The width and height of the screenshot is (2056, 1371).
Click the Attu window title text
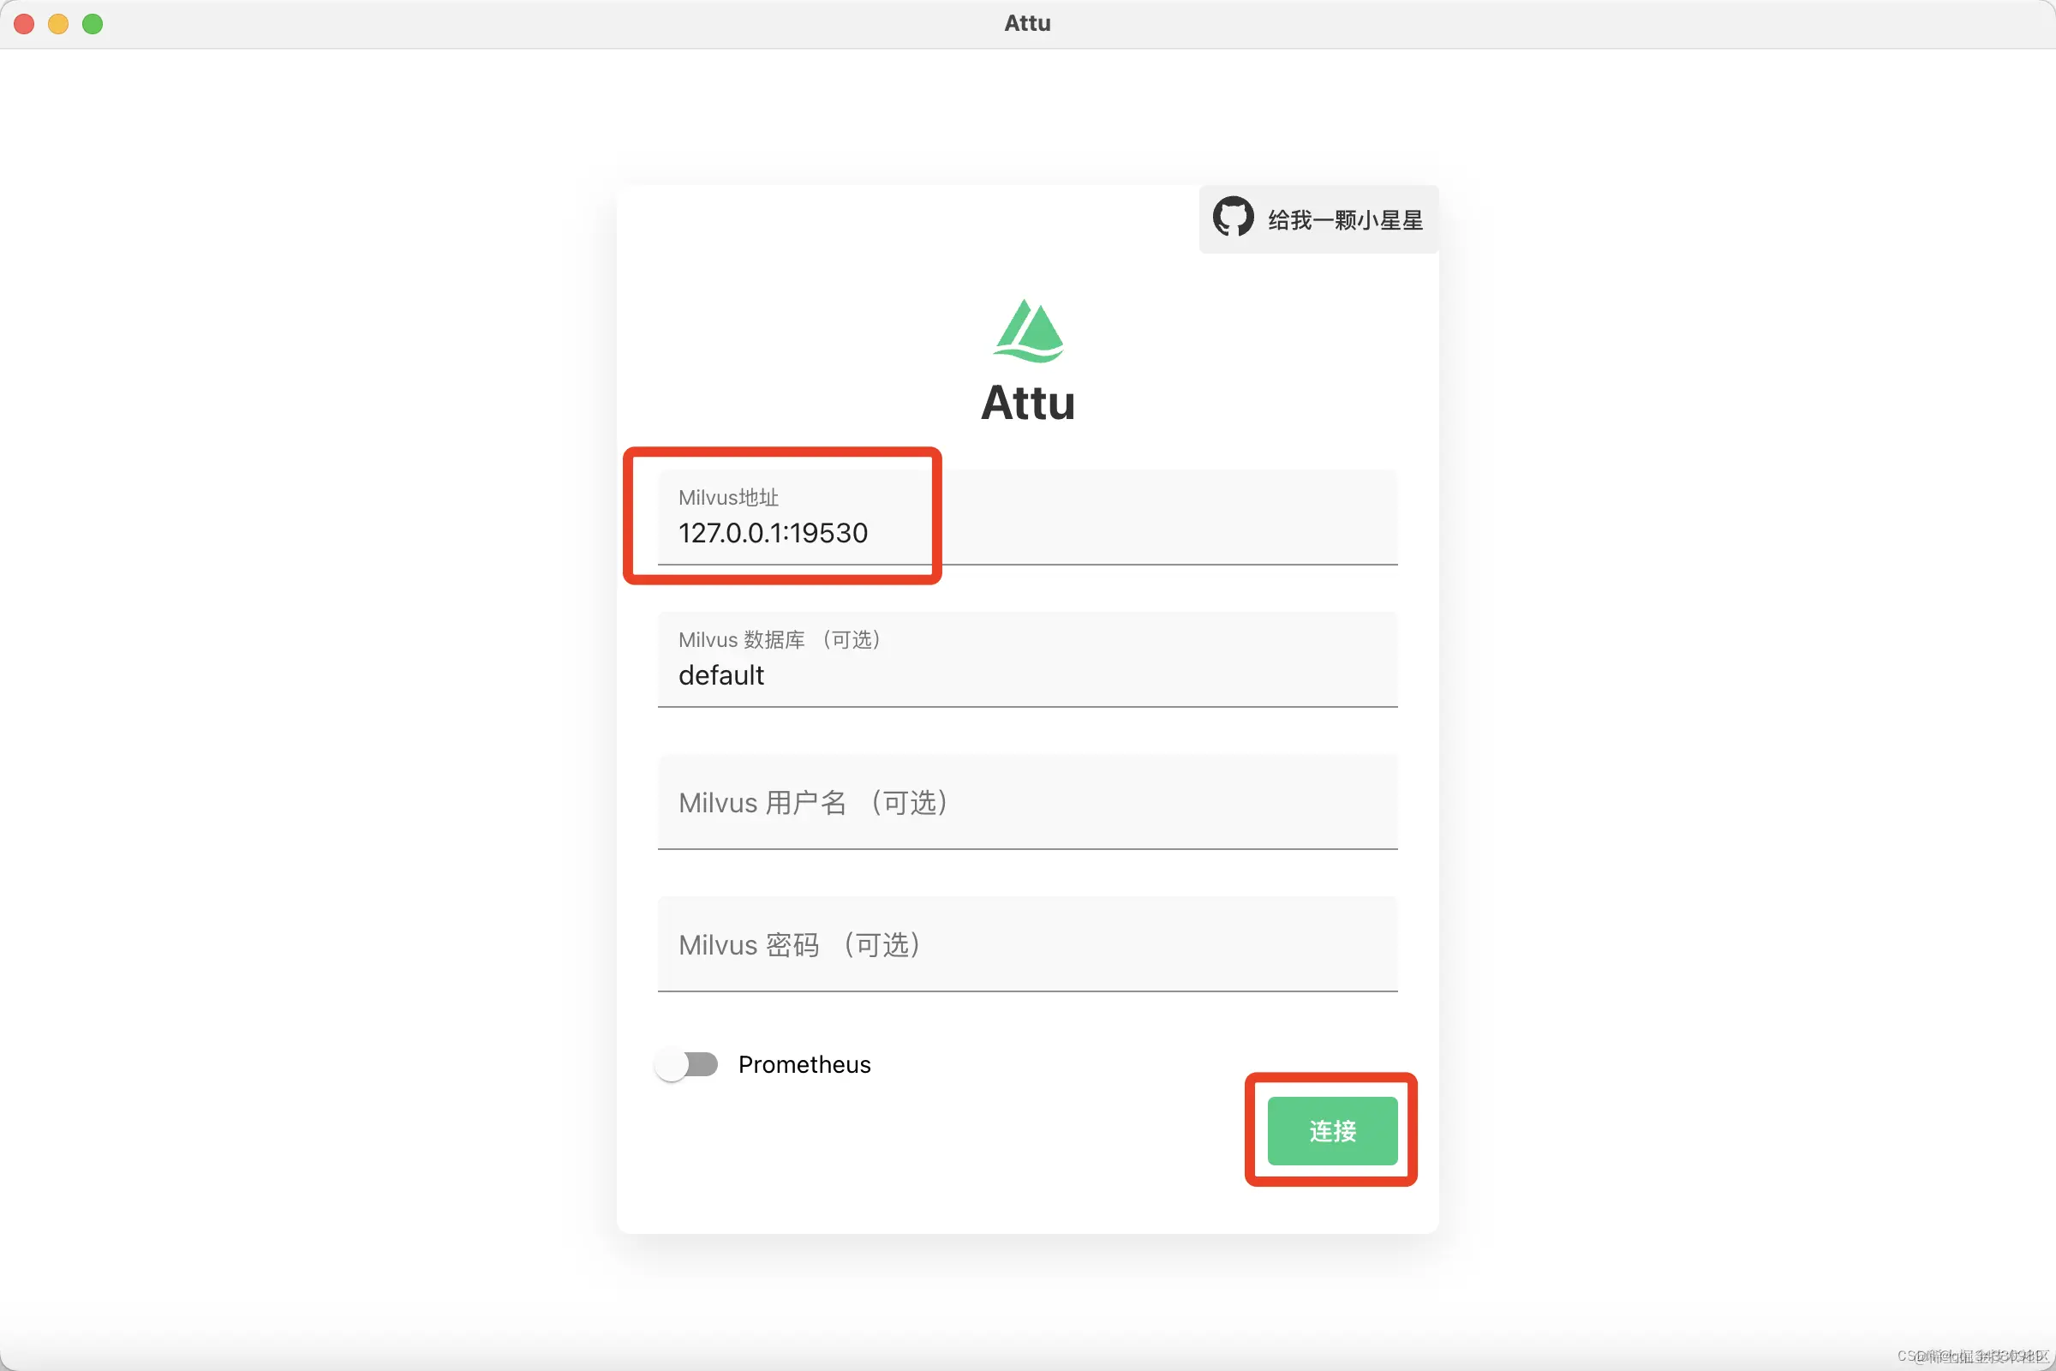click(1027, 23)
